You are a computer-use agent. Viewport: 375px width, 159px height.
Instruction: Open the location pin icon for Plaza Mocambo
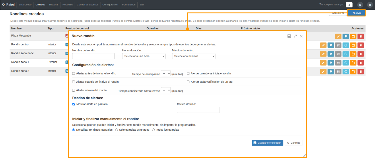click(346, 36)
